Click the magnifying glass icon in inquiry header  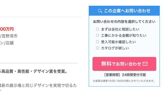[x=100, y=11]
